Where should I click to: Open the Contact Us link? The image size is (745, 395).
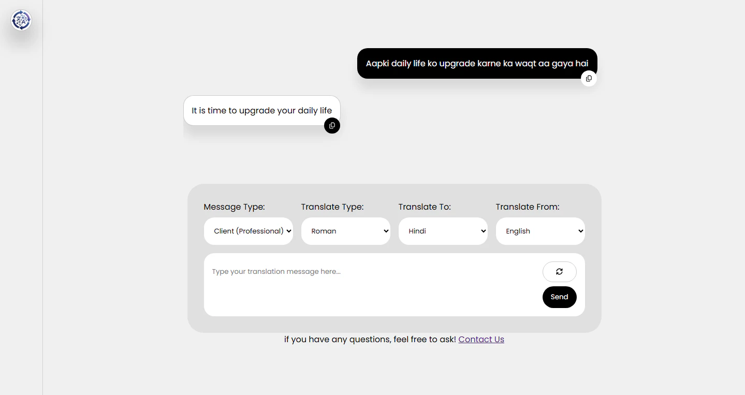tap(481, 339)
